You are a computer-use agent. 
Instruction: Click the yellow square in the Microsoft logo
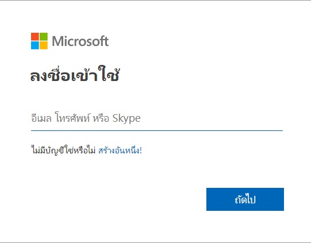[44, 45]
